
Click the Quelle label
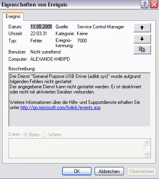[x=62, y=27]
